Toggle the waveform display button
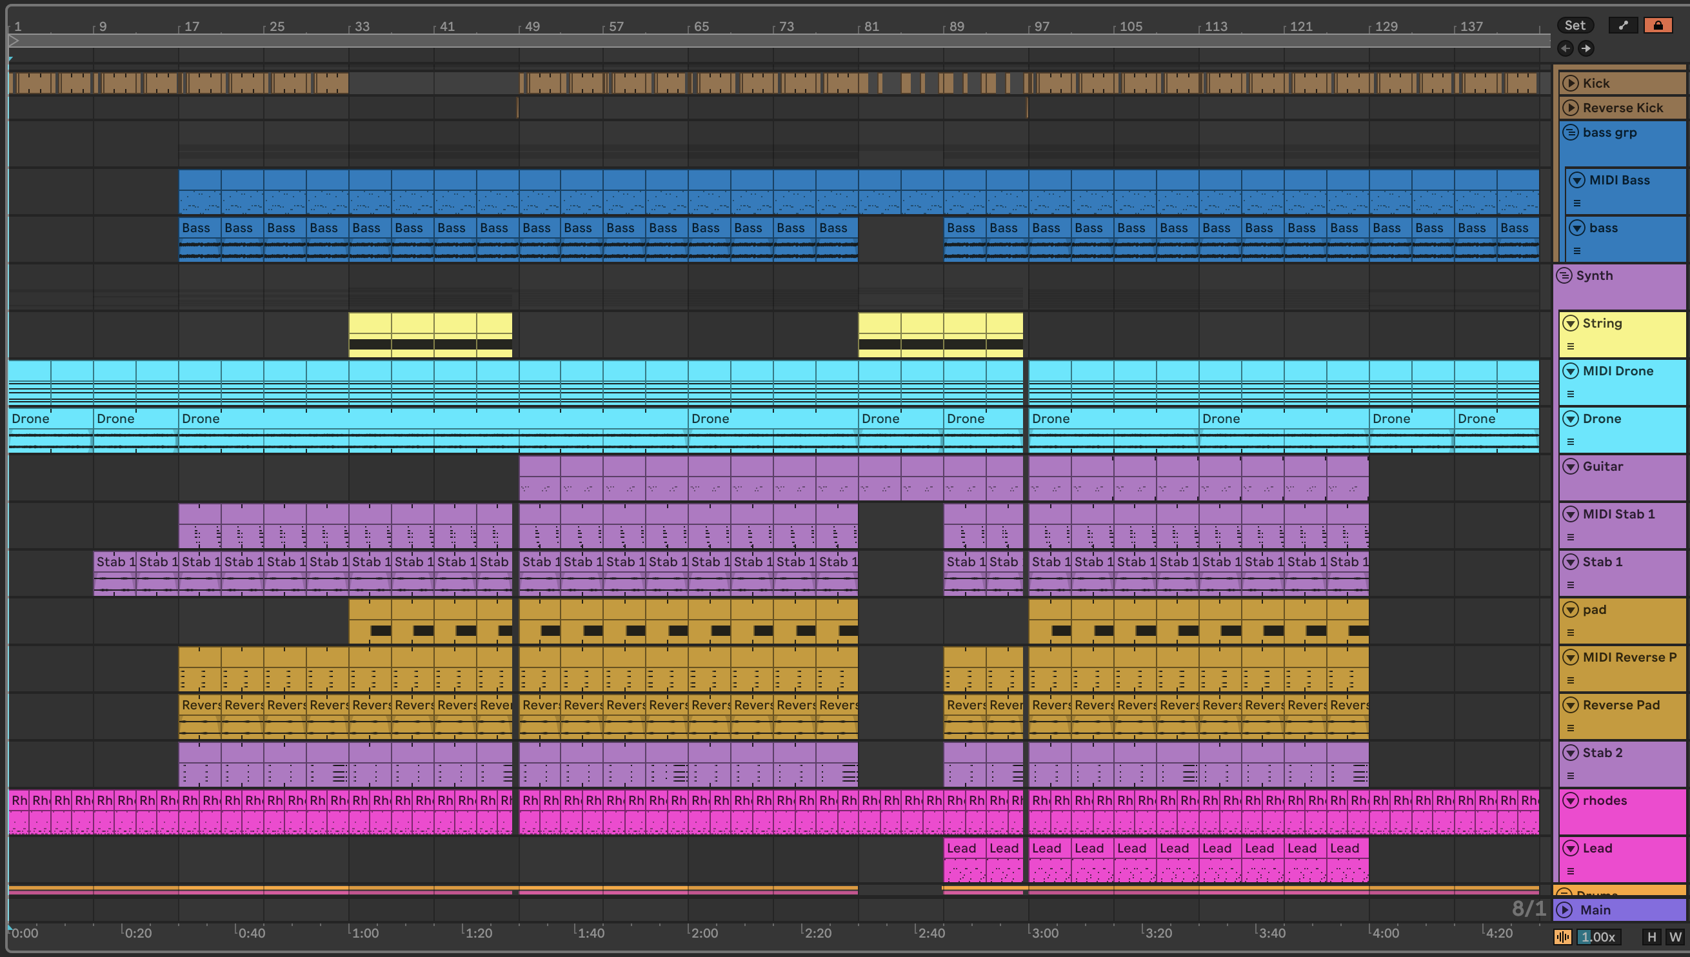This screenshot has width=1690, height=957. 1562,937
